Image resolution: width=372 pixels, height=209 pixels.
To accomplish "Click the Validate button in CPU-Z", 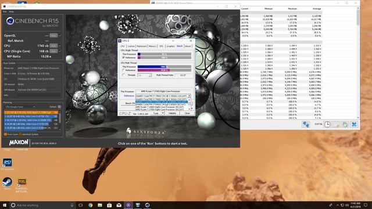I will (172, 113).
